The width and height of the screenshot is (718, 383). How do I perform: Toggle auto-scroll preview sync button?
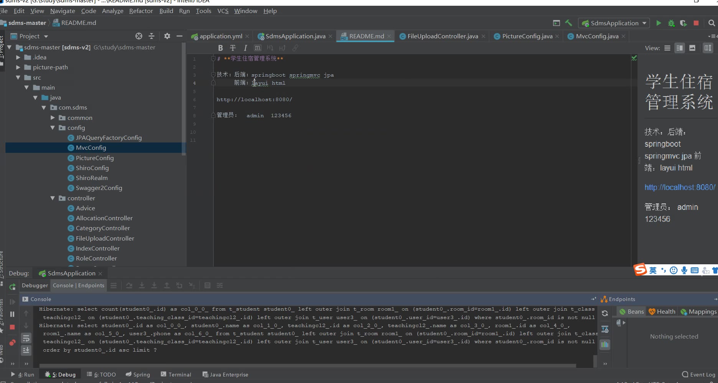tap(708, 48)
